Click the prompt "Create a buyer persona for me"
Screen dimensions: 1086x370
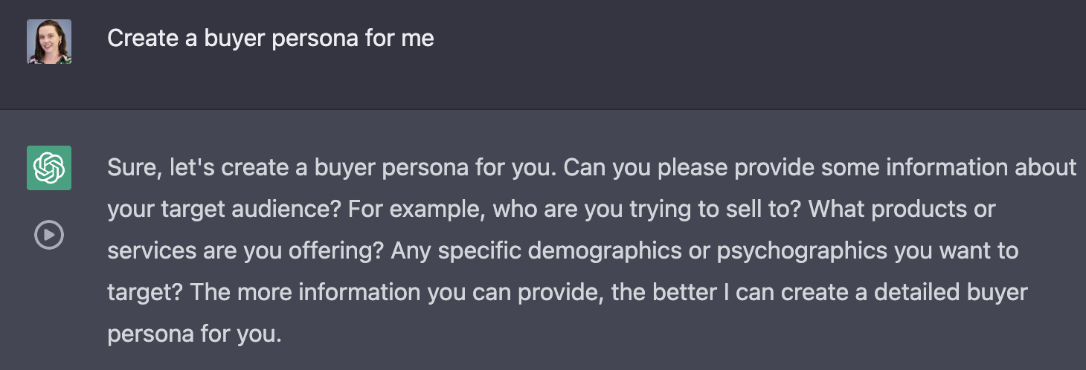pos(270,38)
